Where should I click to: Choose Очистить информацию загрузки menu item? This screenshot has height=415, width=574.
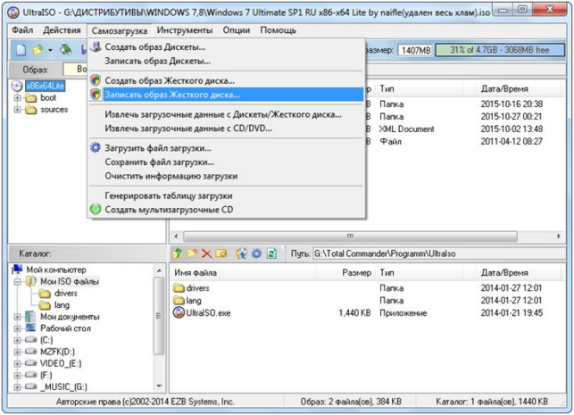(x=226, y=176)
